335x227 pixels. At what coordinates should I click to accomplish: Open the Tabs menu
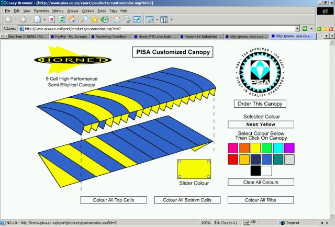113,11
